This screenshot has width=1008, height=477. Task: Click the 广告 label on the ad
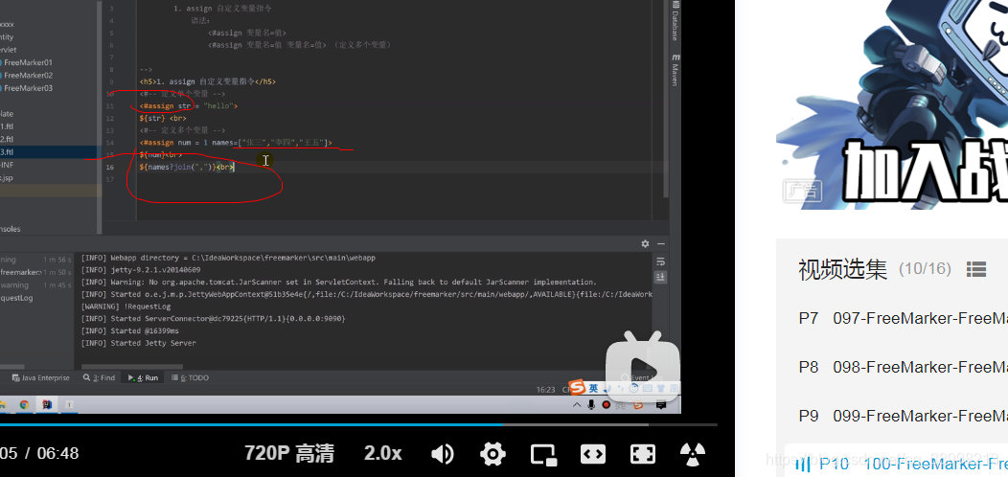click(803, 191)
